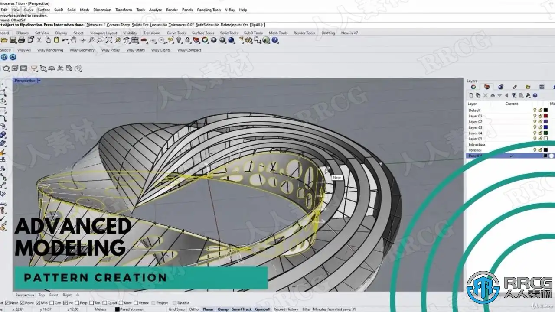The image size is (555, 312).
Task: Click the light bulb Hide objects icon
Action: click(179, 40)
